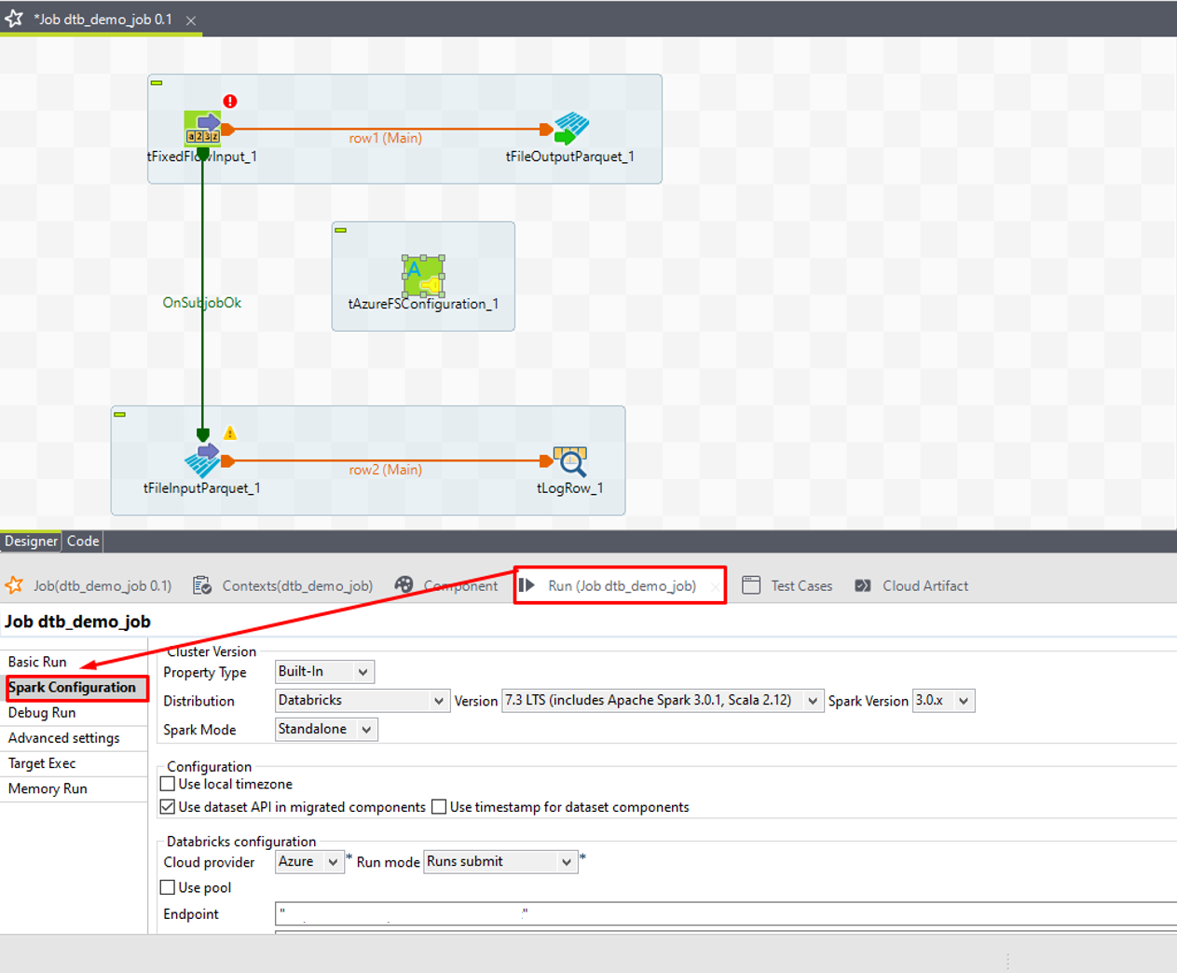
Task: Uncheck Use dataset API in migrated components
Action: (168, 807)
